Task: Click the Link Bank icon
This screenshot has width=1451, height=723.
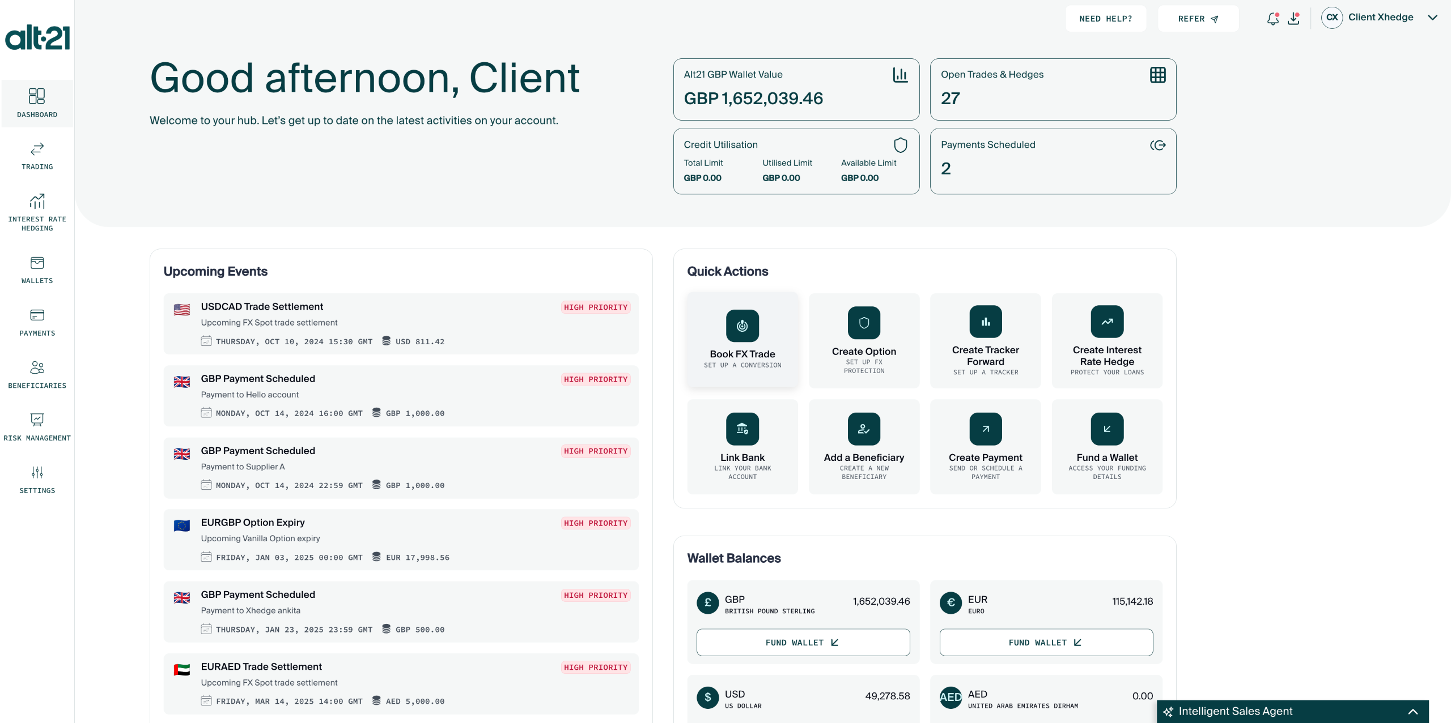Action: 742,429
